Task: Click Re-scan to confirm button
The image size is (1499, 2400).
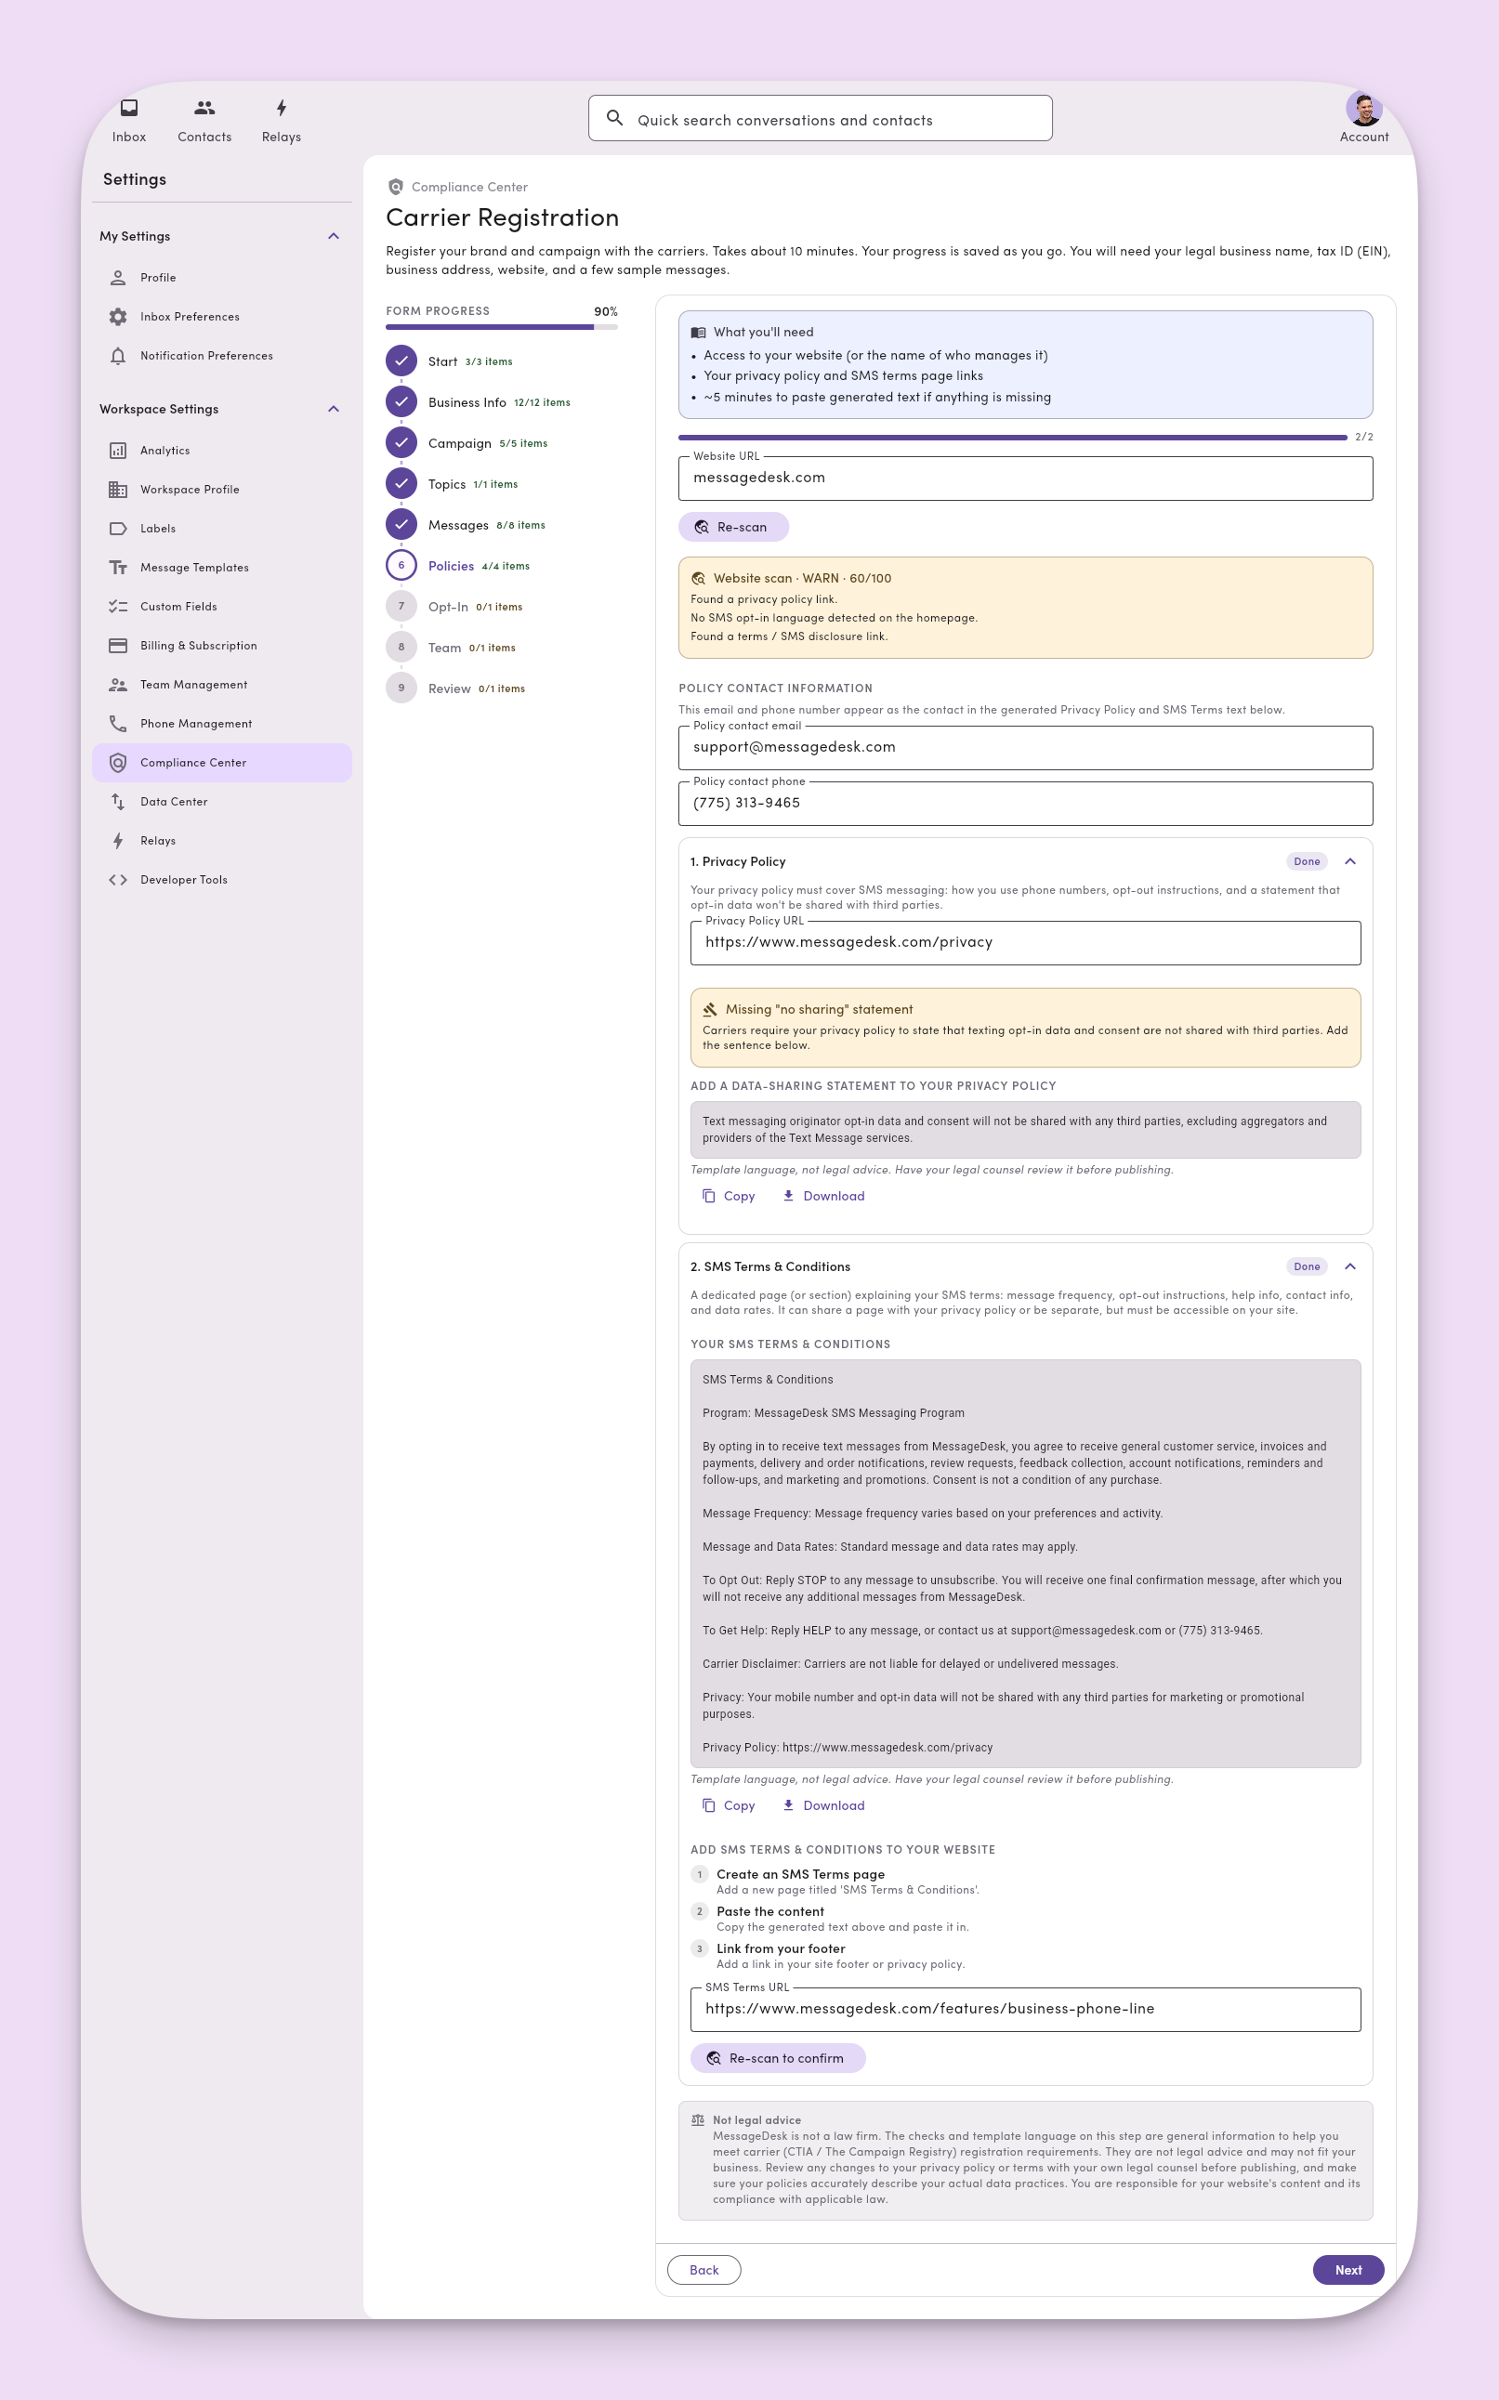Action: pos(778,2058)
